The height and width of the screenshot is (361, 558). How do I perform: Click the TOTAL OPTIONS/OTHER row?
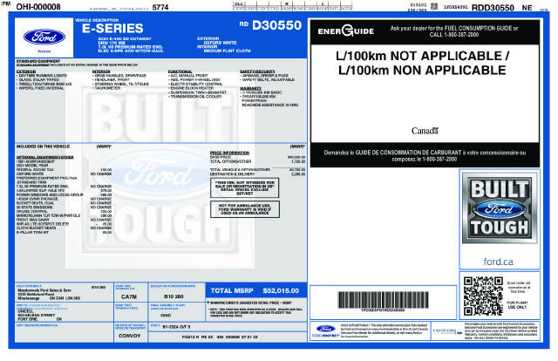click(x=257, y=161)
